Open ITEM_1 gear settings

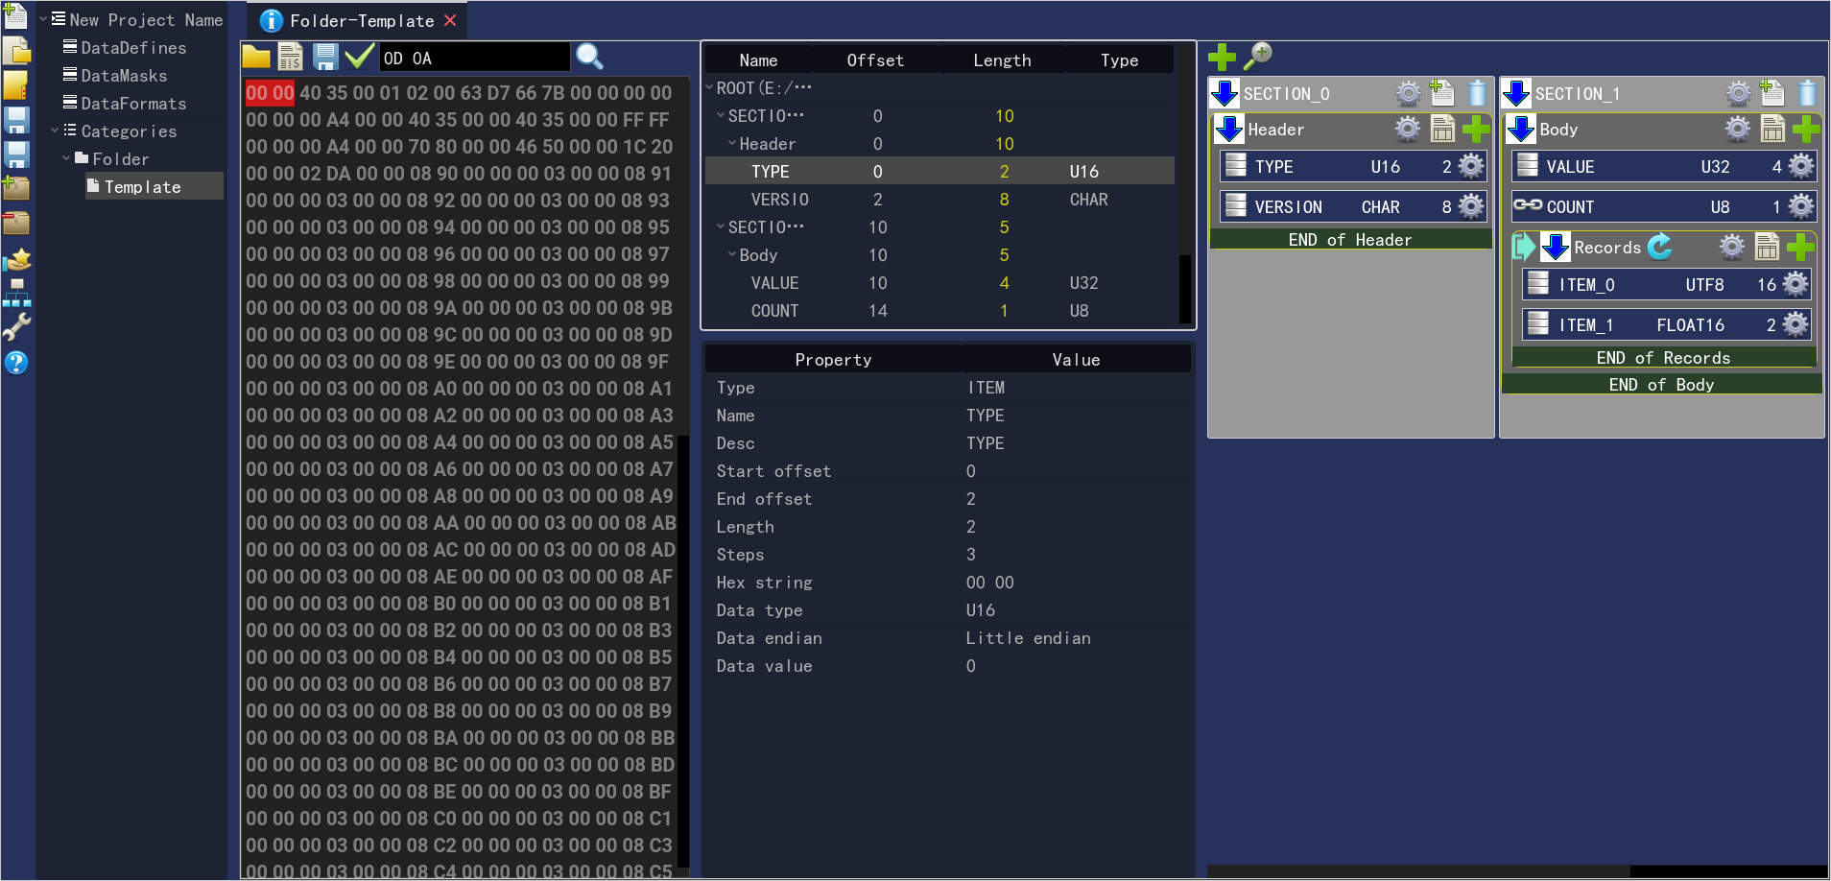point(1795,324)
